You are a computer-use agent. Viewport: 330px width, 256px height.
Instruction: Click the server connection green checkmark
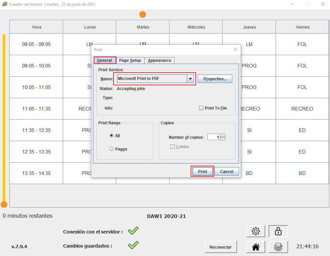coord(133,231)
